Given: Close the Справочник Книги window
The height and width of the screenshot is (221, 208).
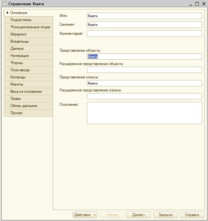Looking at the screenshot, I should tap(204, 4).
